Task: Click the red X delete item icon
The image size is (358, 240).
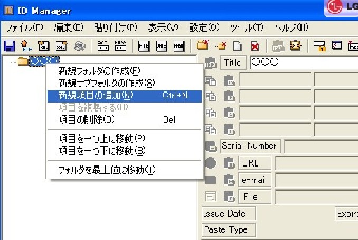Action: pos(255,46)
